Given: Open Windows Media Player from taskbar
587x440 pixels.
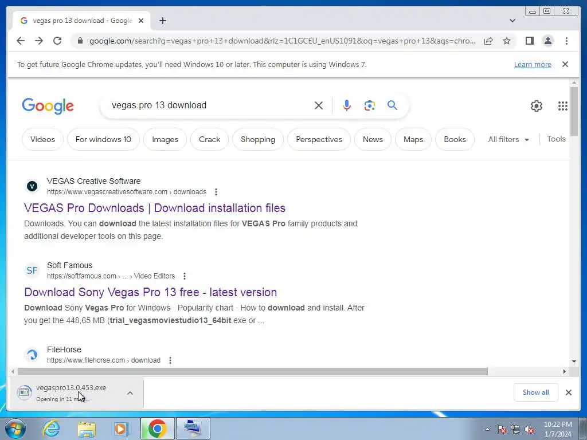Looking at the screenshot, I should 122,429.
